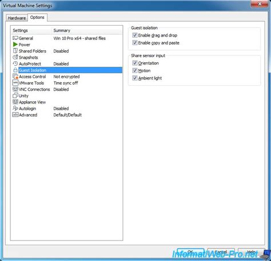This screenshot has width=271, height=261.
Task: Click the 'Time sync off' summary text
Action: 66,83
